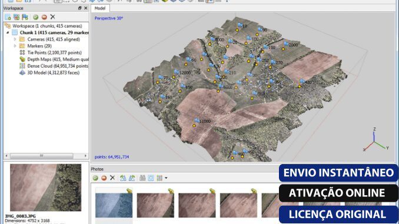The width and height of the screenshot is (399, 224).
Task: Select marker 12000 flag in model
Action: [x=177, y=72]
